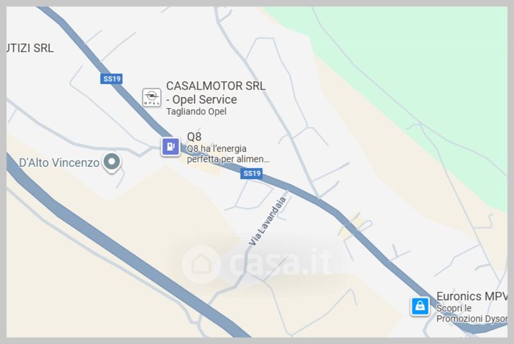
Task: Click the casa.it house watermark logo
Action: 201,264
